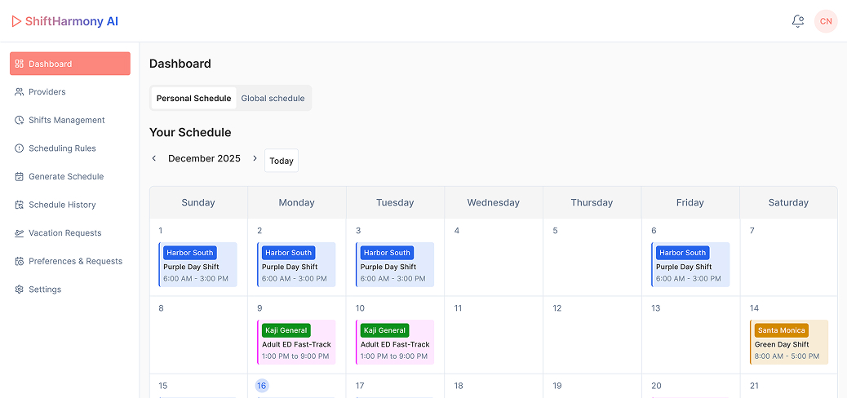Open Schedule History page
Screen dimensions: 847x398
click(62, 205)
